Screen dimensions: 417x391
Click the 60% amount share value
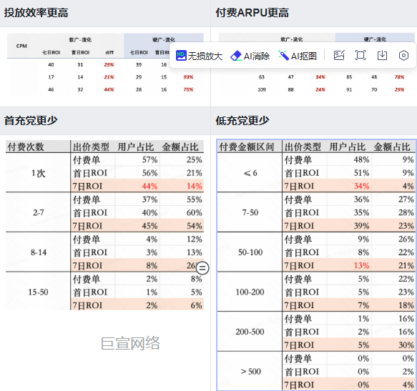click(194, 212)
